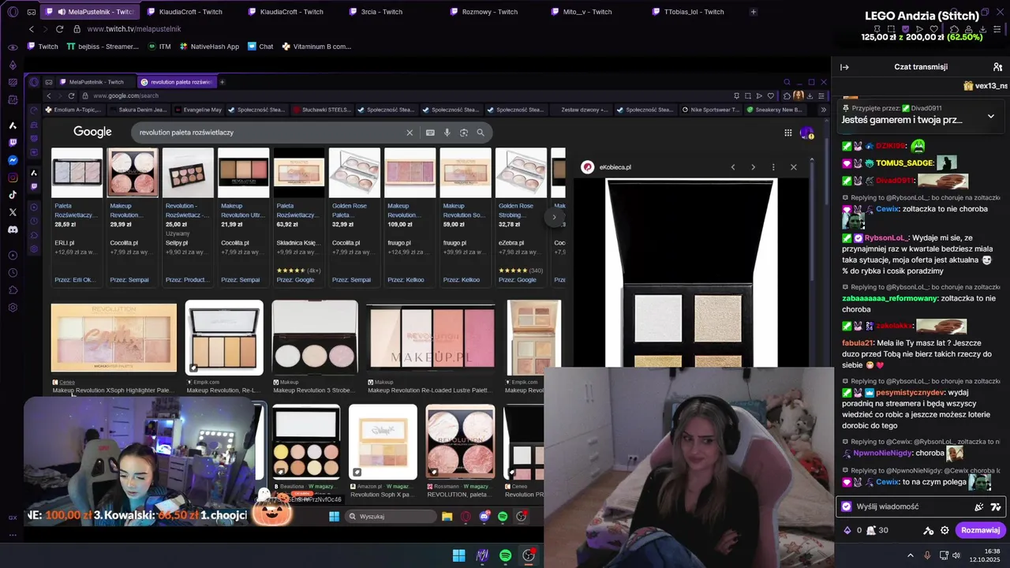Open the ERLI.pl 28,59 zł product card
Screen dimensions: 1010x568
[x=77, y=217]
